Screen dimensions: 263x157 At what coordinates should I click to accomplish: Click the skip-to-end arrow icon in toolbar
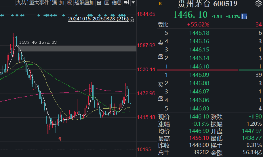(126, 2)
